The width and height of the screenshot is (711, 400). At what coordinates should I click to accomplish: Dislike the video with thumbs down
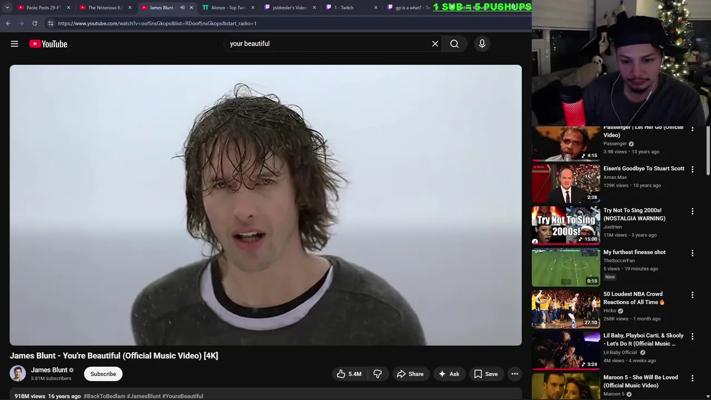[378, 374]
